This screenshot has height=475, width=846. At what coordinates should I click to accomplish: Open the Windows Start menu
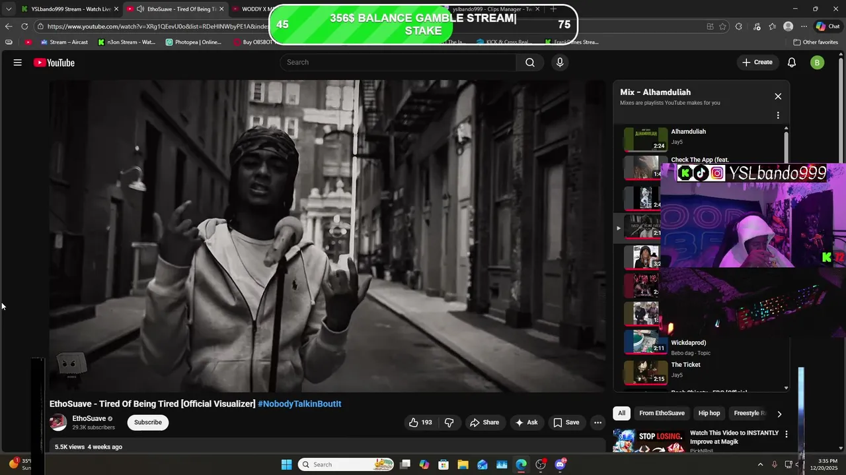(286, 464)
